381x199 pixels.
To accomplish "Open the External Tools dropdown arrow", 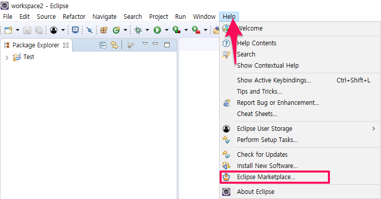I will point(205,30).
